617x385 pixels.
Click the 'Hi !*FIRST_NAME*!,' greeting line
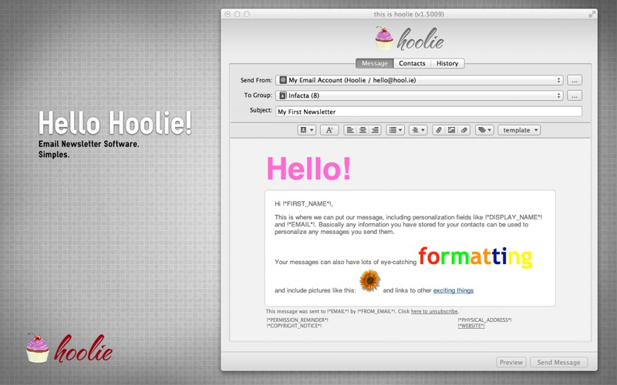304,203
